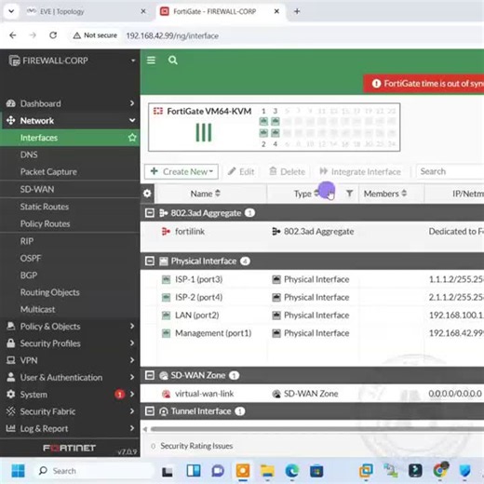Sort by Members column arrows
The width and height of the screenshot is (484, 484).
[404, 194]
